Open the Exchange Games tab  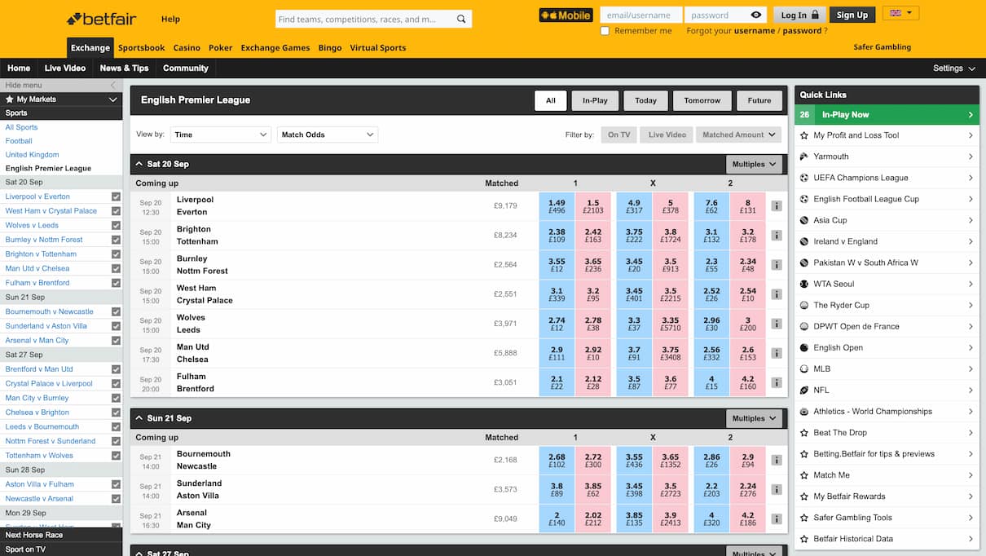[275, 47]
